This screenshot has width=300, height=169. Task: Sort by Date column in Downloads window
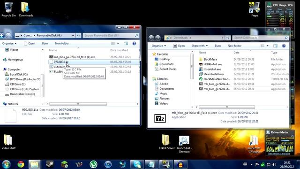pos(236,53)
